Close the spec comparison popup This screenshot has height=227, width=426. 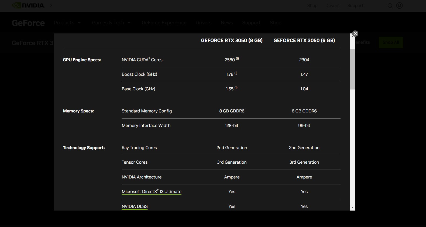[355, 33]
